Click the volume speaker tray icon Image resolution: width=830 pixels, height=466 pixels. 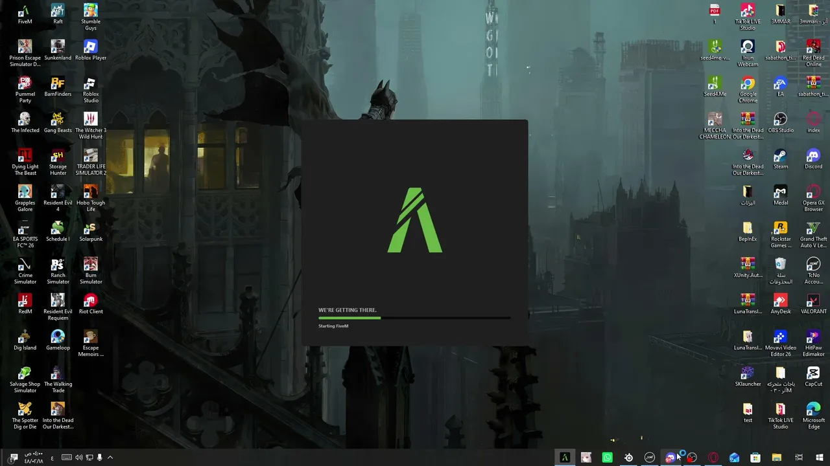point(78,458)
